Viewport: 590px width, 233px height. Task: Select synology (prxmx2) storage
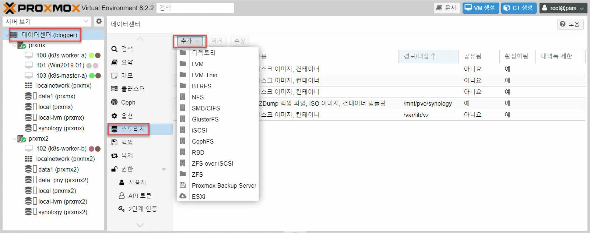tap(63, 212)
